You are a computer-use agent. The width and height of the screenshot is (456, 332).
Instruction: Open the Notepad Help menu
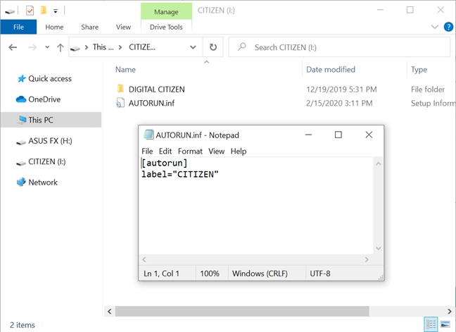pyautogui.click(x=239, y=151)
